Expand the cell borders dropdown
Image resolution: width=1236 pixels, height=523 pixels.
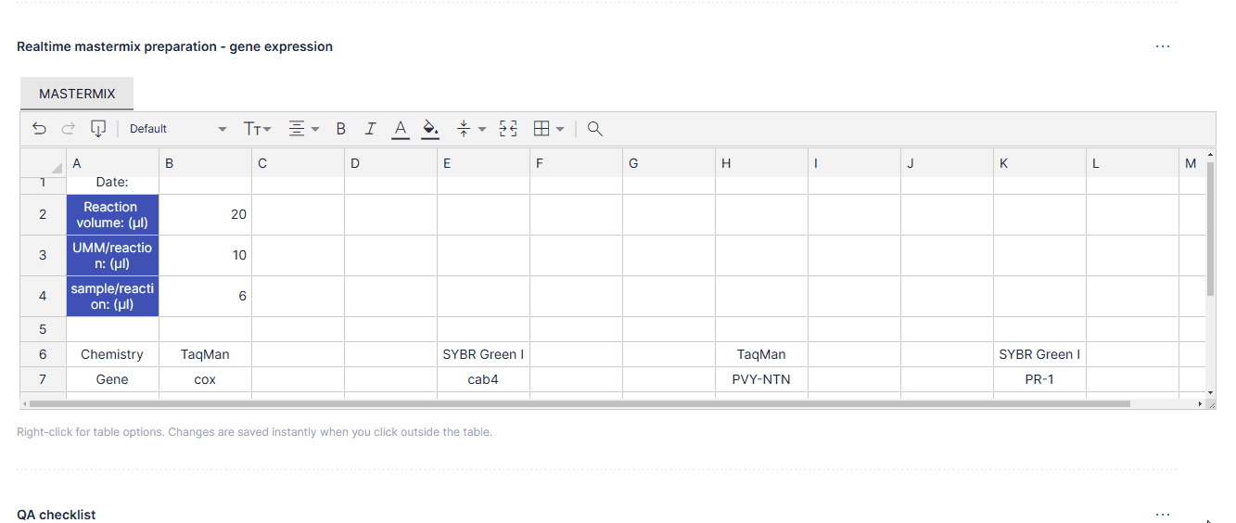[549, 129]
